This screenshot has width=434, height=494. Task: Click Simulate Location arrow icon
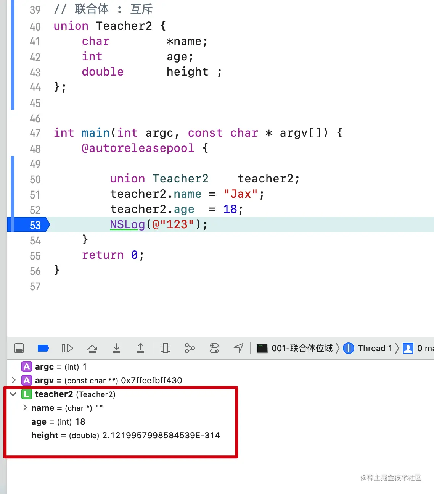coord(238,348)
